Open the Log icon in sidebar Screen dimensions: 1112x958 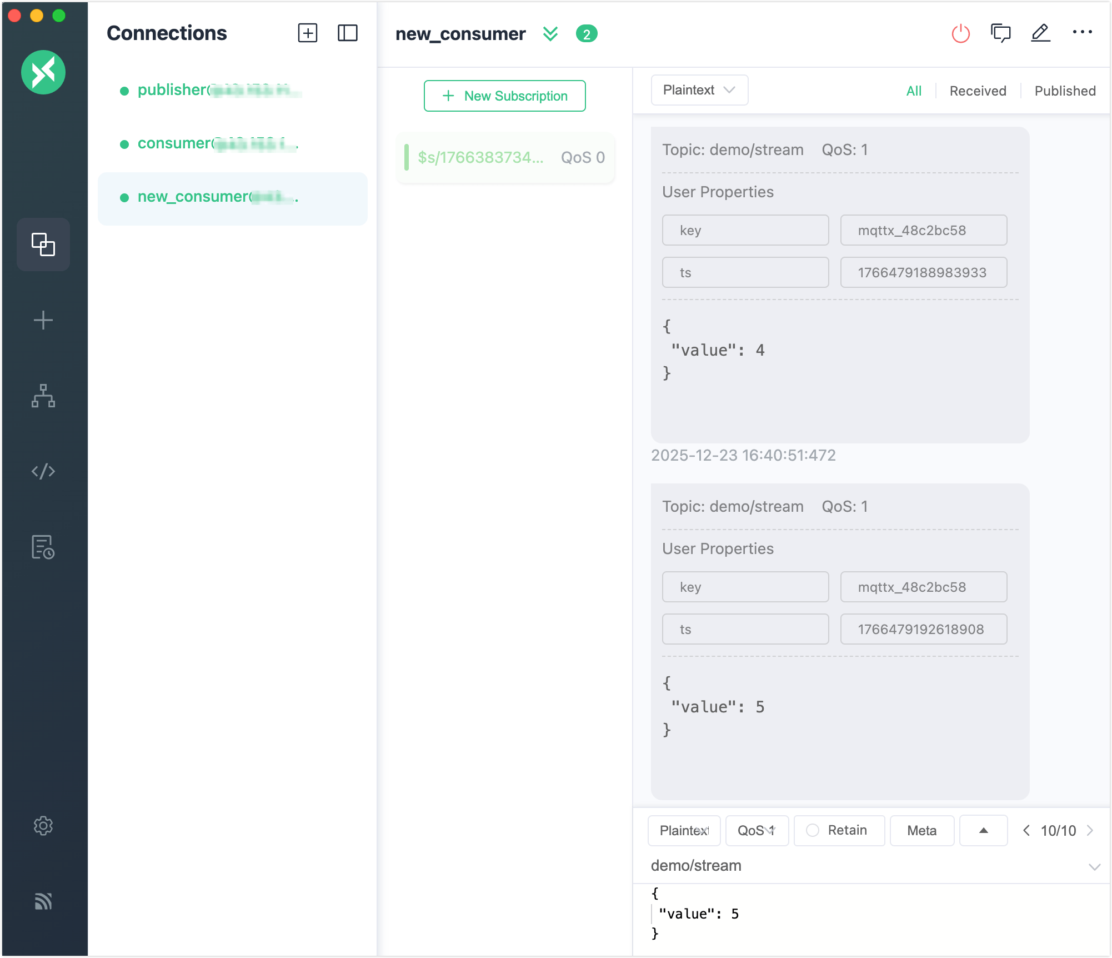point(43,547)
